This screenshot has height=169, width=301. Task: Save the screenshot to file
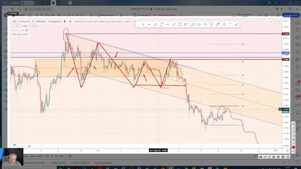(x=283, y=157)
